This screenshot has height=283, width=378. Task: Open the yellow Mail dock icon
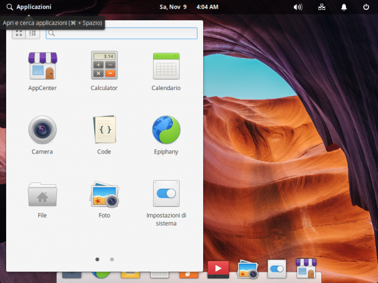point(130,275)
